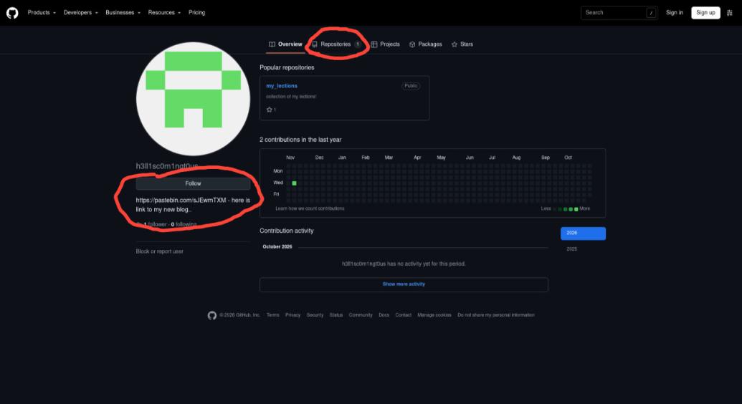The width and height of the screenshot is (742, 404).
Task: Open the Stars tab
Action: pyautogui.click(x=462, y=44)
